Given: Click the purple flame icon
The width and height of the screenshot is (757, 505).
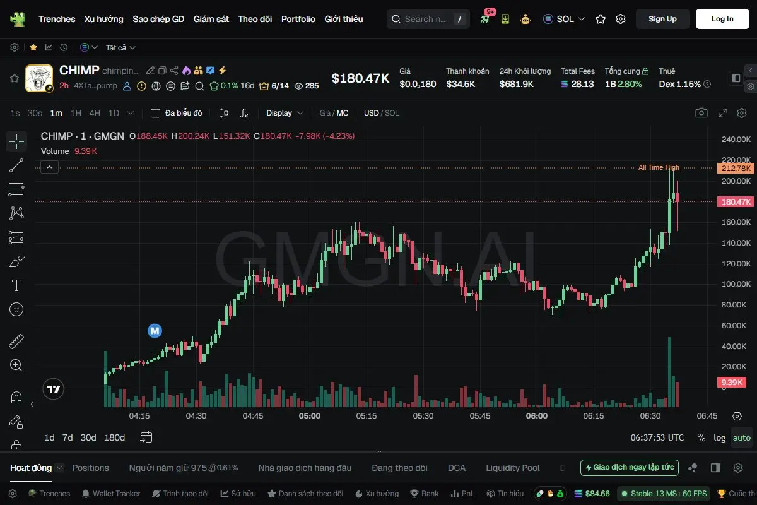Looking at the screenshot, I should (186, 71).
